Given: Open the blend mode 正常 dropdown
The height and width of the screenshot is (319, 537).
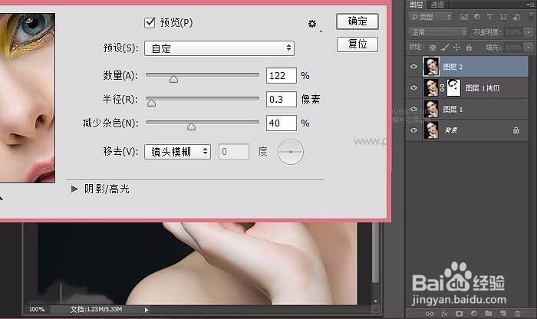Looking at the screenshot, I should (x=438, y=32).
